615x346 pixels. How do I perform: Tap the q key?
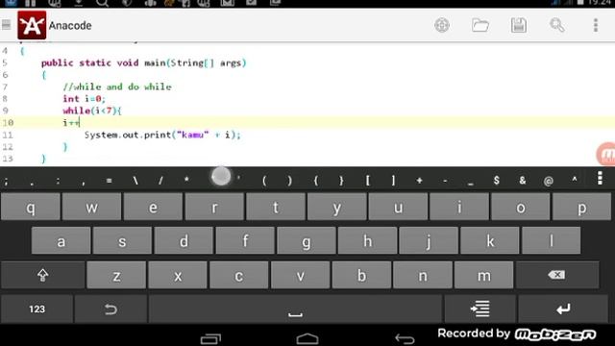click(x=31, y=207)
